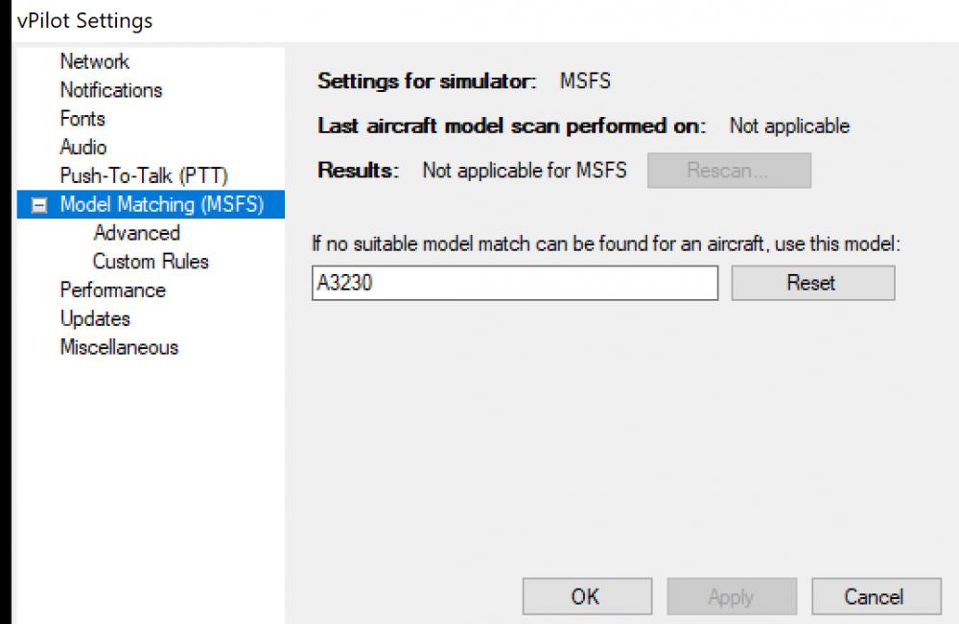Select Notifications in the settings tree

click(111, 90)
